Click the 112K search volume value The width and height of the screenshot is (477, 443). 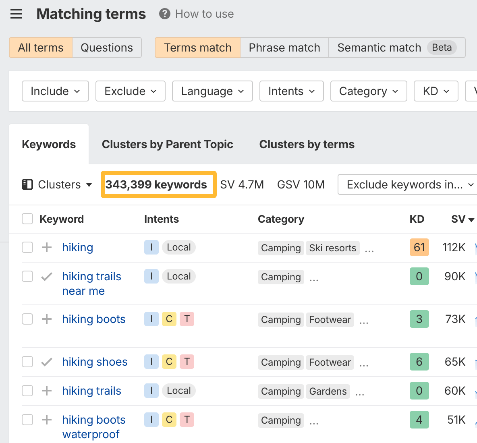click(x=454, y=247)
